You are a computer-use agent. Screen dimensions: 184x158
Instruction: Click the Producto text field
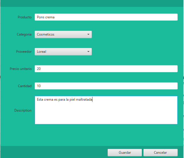pyautogui.click(x=106, y=17)
